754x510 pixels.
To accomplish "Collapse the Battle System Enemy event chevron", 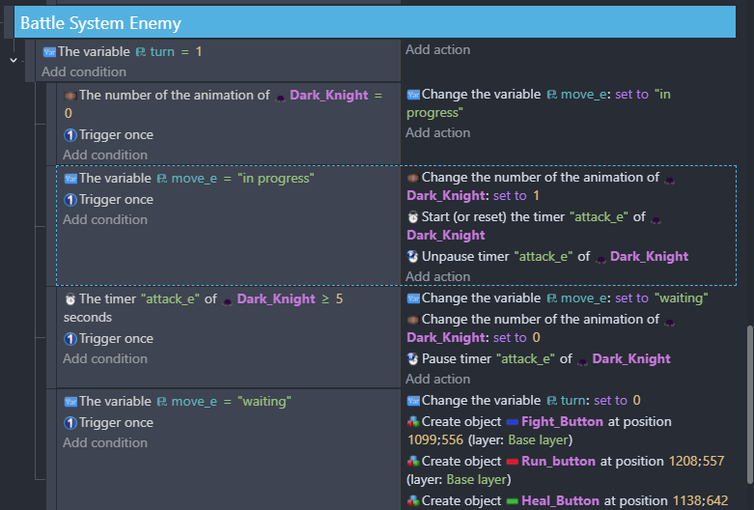I will coord(14,60).
